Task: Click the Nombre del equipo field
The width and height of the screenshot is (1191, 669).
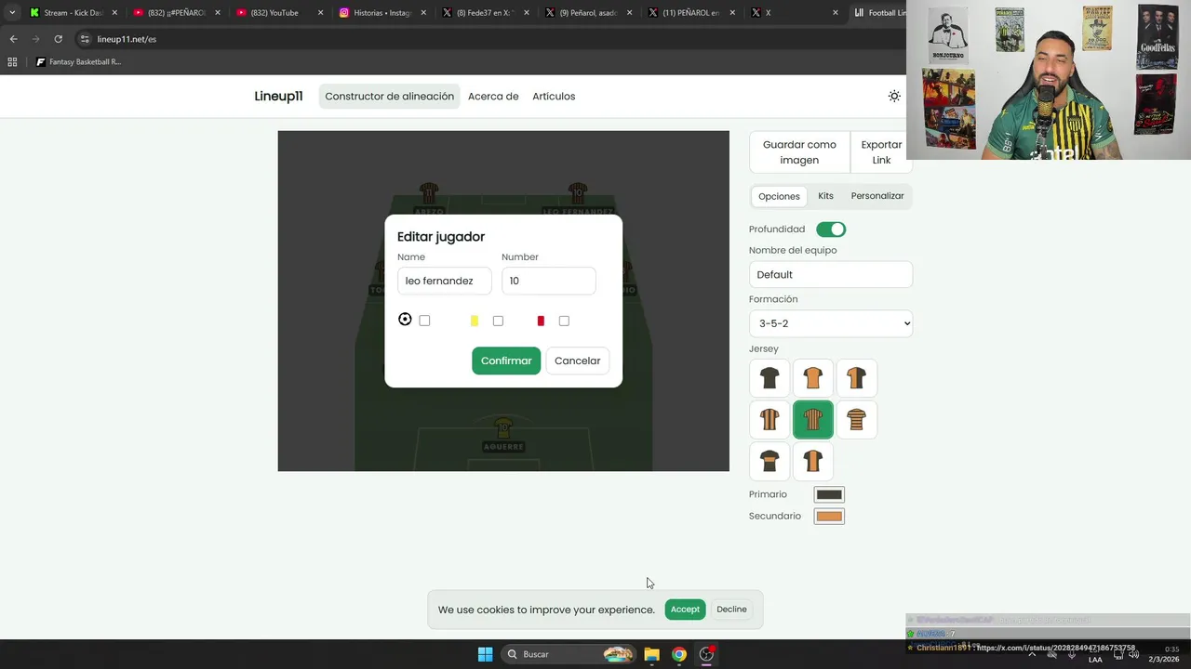Action: 831,275
